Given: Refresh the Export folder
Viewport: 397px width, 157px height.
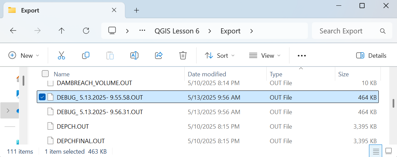Looking at the screenshot, I should [x=86, y=31].
